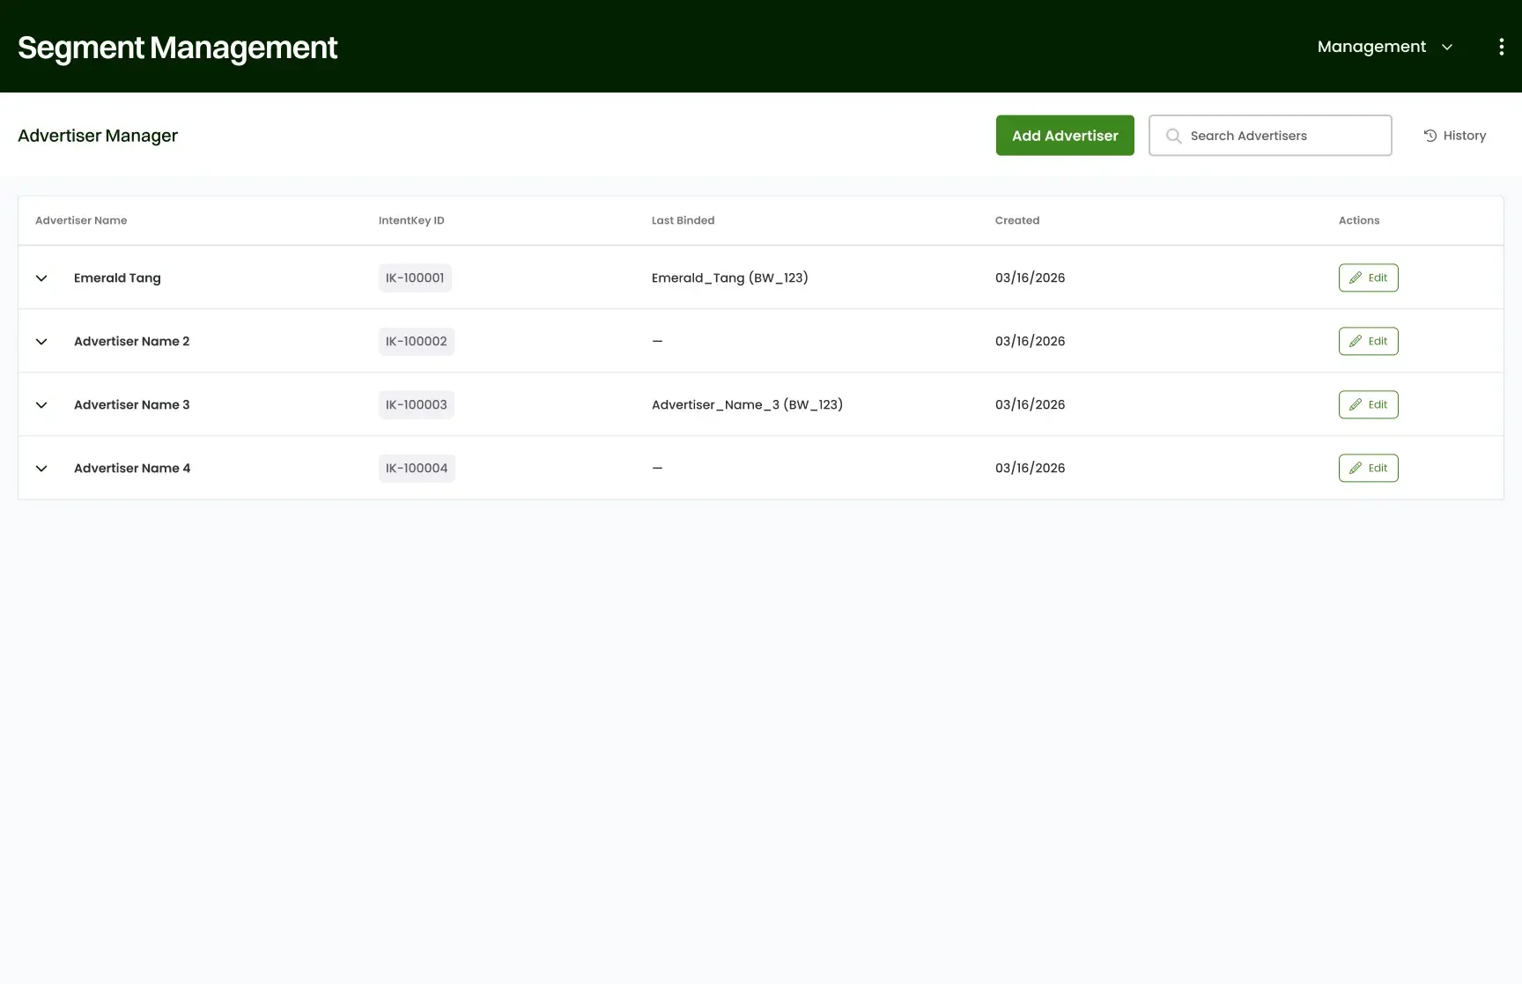The height and width of the screenshot is (984, 1522).
Task: Click the Advertiser Name column header
Action: coord(81,220)
